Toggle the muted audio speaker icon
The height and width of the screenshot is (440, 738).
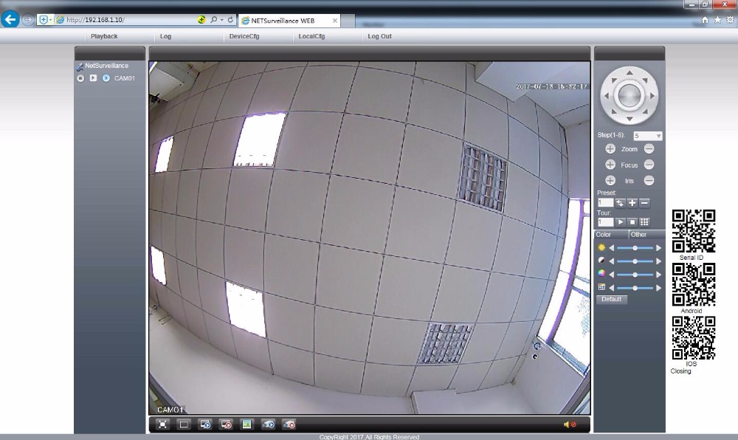click(570, 424)
